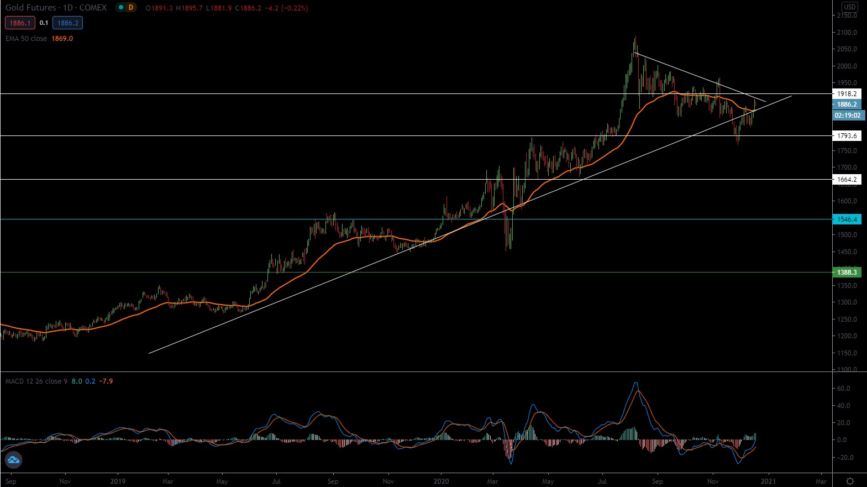Click the 1793.6 horizontal line price label
Image resolution: width=867 pixels, height=487 pixels.
tap(847, 136)
